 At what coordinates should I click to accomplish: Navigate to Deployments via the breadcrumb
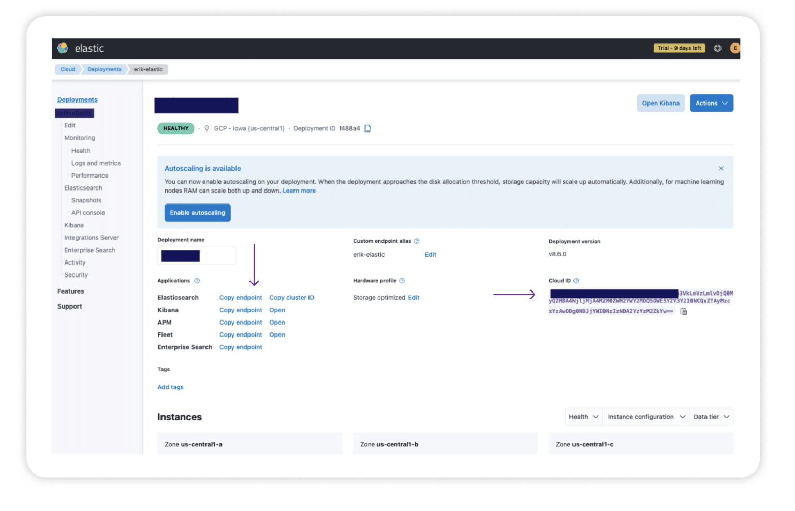(x=104, y=69)
